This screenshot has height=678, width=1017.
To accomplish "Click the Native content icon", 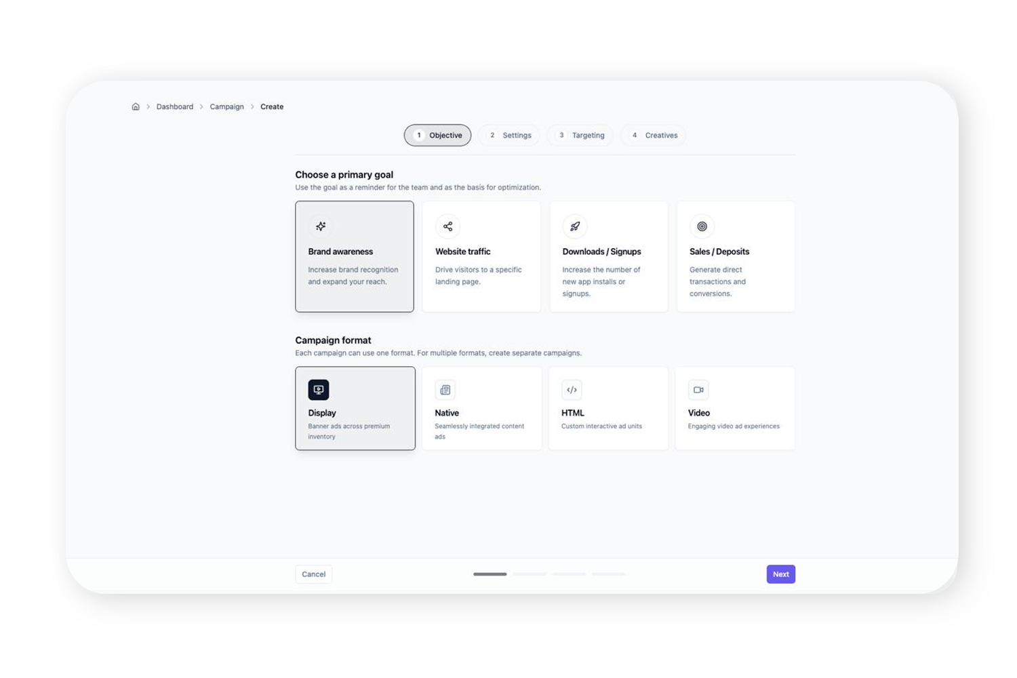I will pos(445,389).
